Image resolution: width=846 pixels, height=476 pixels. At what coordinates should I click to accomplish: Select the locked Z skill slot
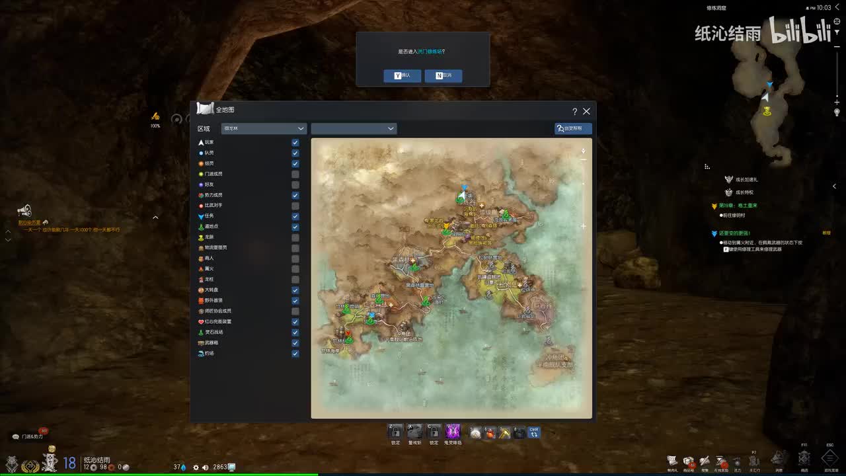click(x=395, y=432)
